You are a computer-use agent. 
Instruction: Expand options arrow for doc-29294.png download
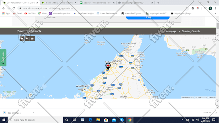[x=33, y=113]
